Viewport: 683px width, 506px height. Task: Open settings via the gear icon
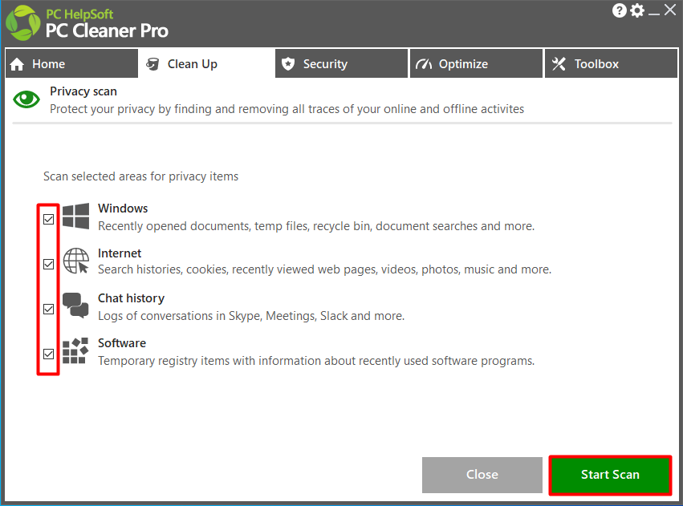(x=637, y=10)
